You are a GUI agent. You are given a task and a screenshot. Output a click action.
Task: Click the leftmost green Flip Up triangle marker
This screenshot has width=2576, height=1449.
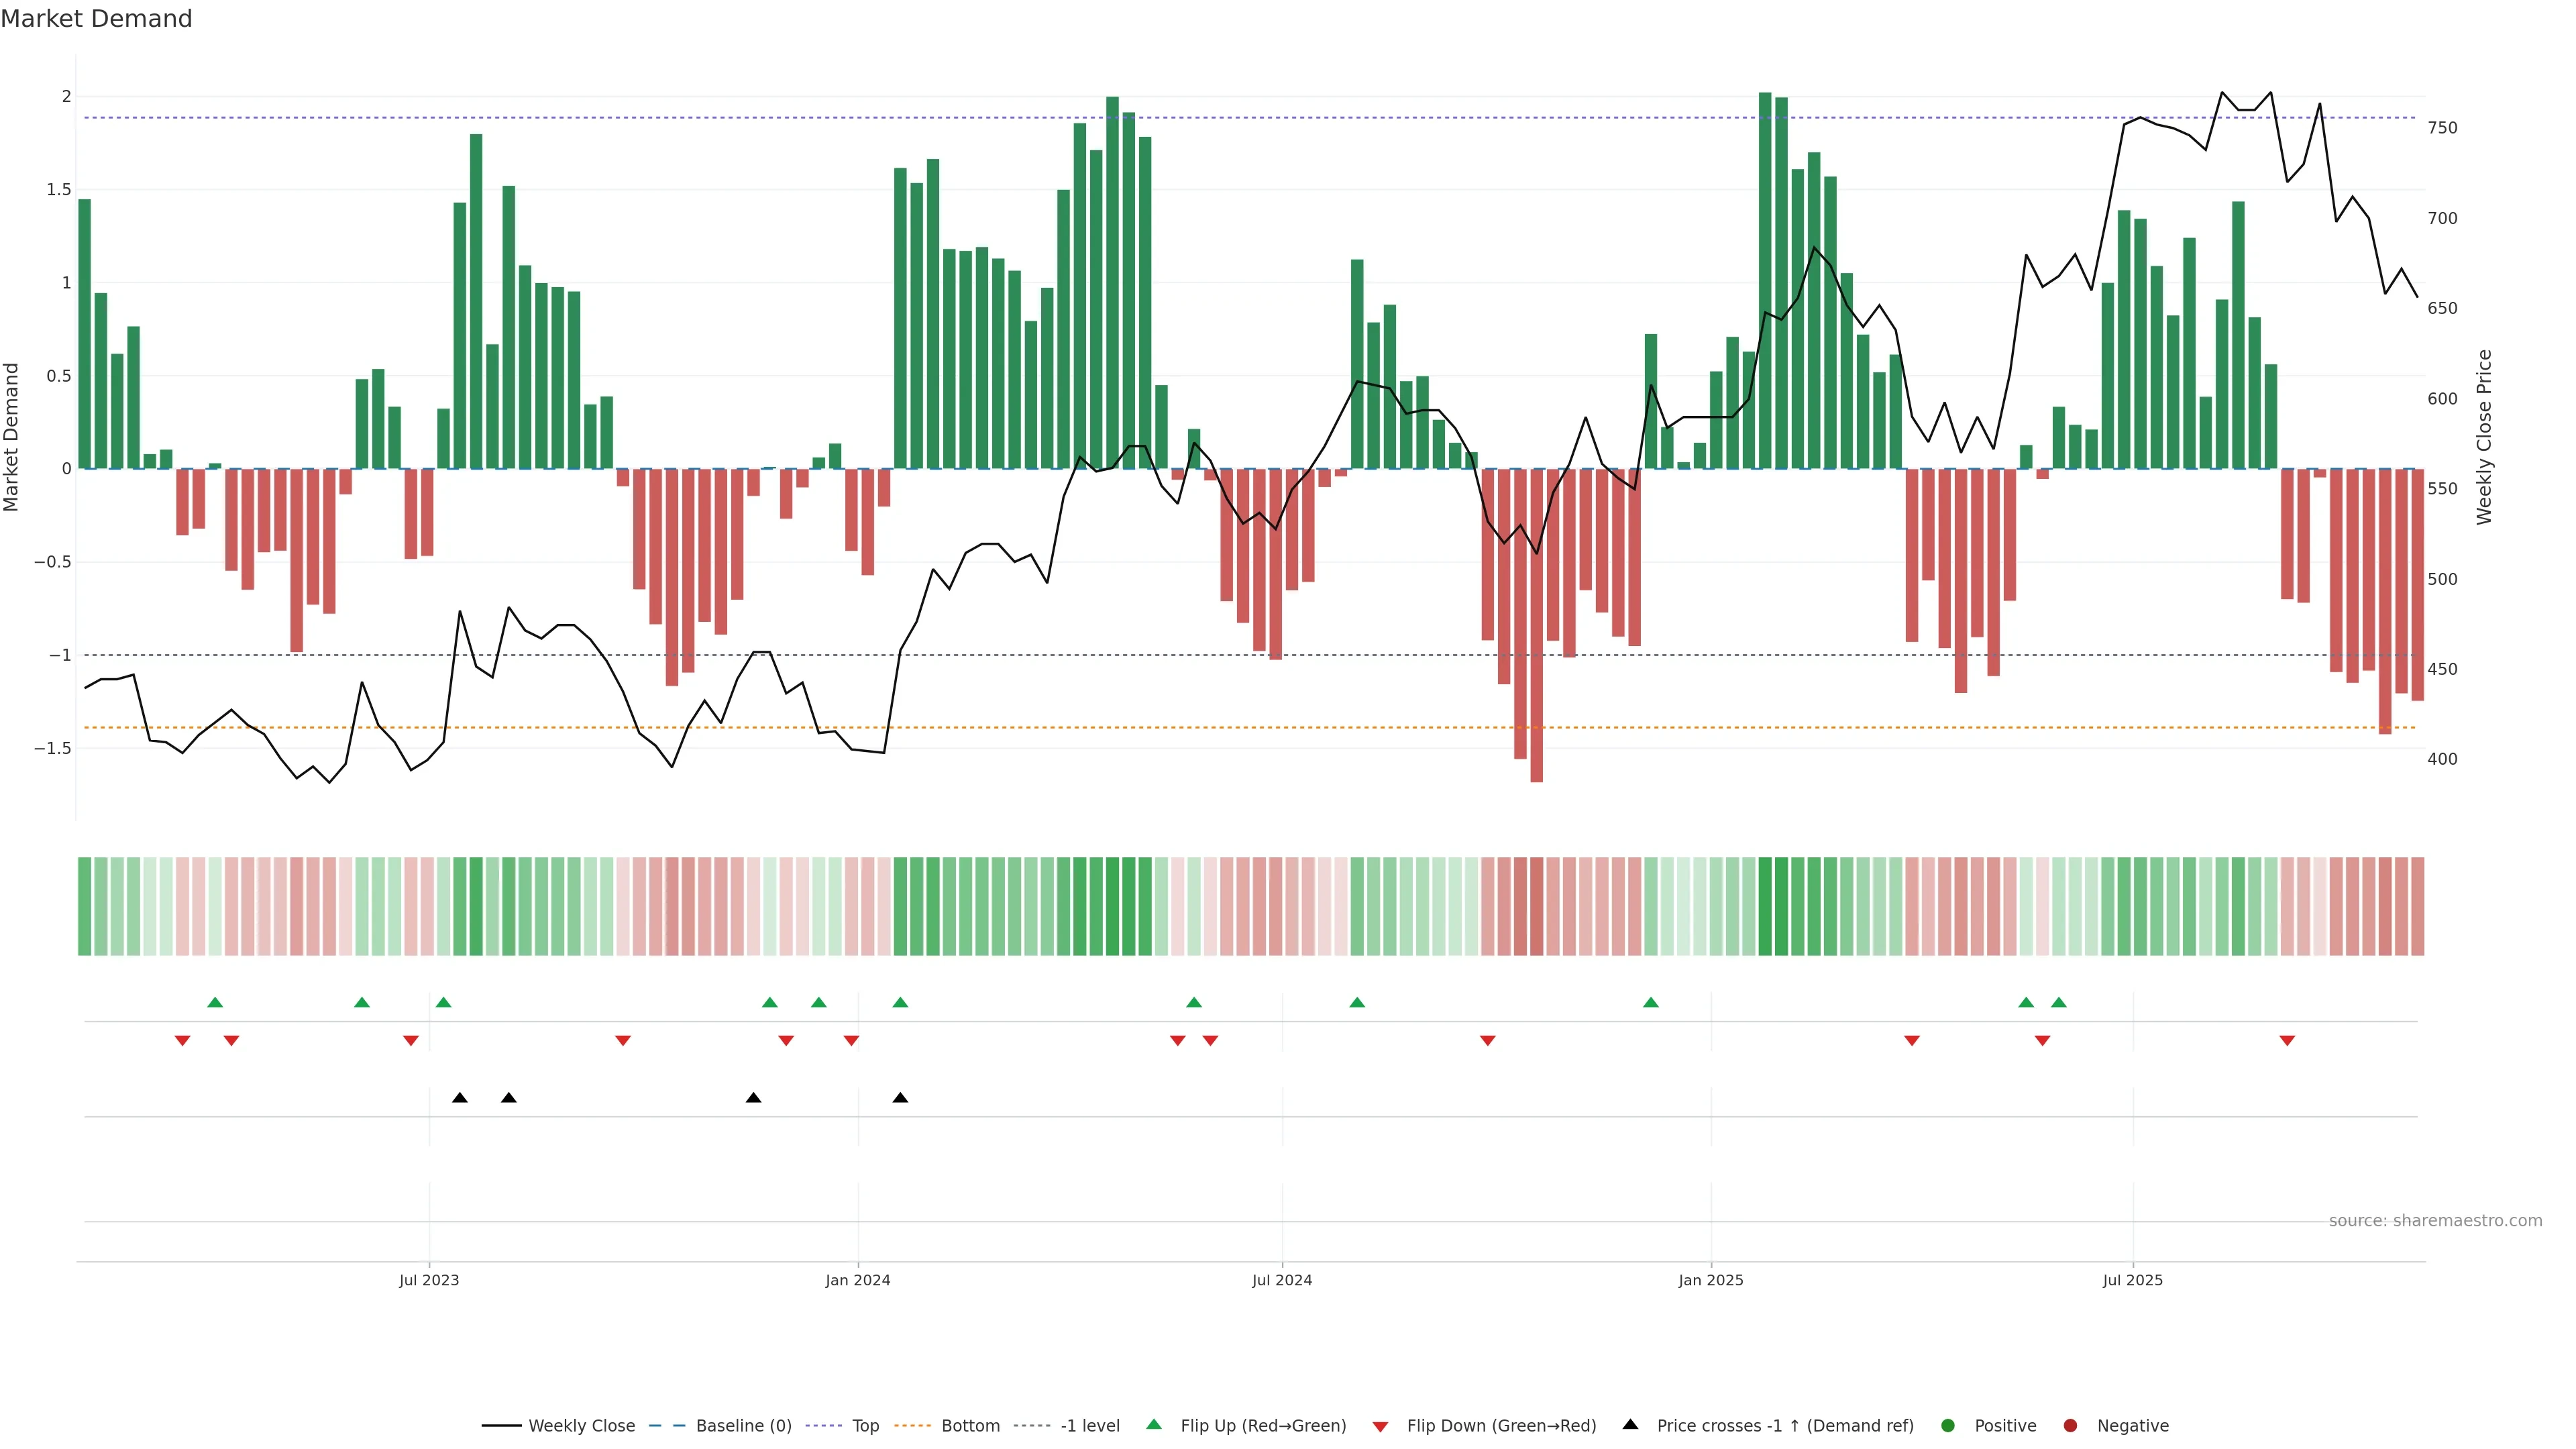pos(215,1002)
